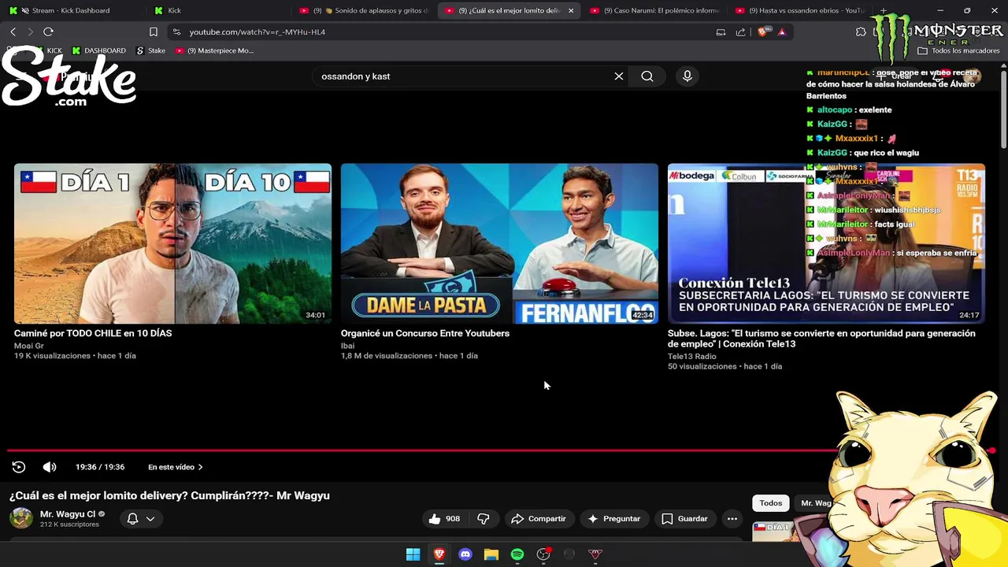Open Spotify from the taskbar

517,554
